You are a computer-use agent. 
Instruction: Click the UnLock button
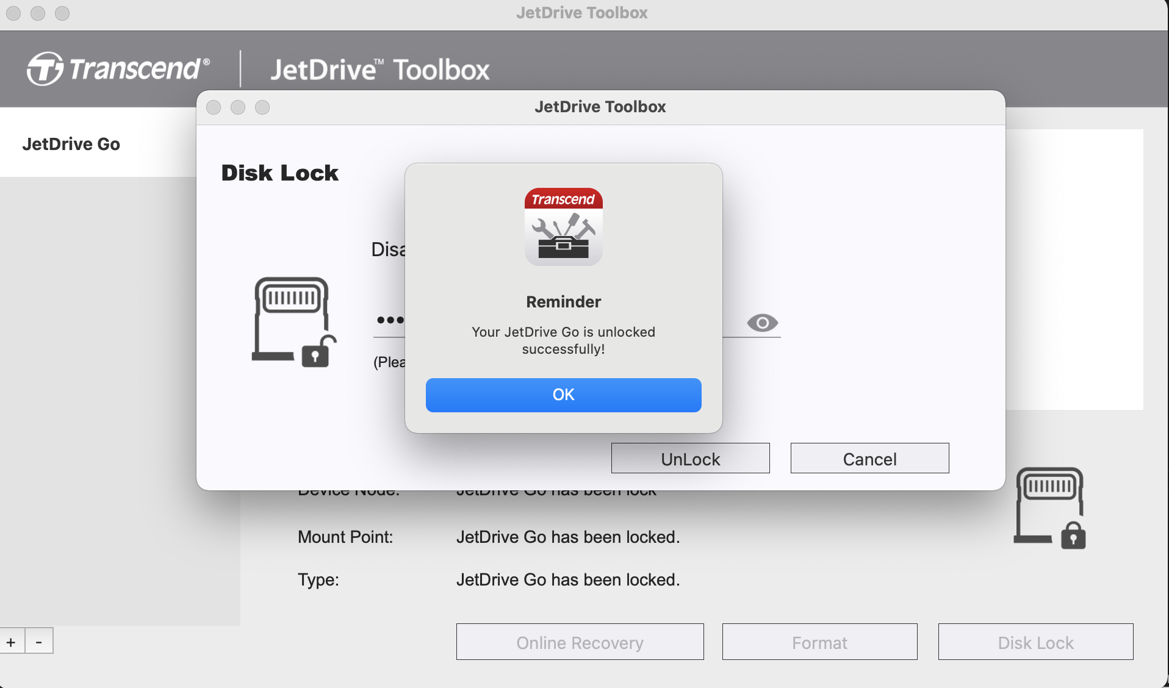pyautogui.click(x=690, y=459)
